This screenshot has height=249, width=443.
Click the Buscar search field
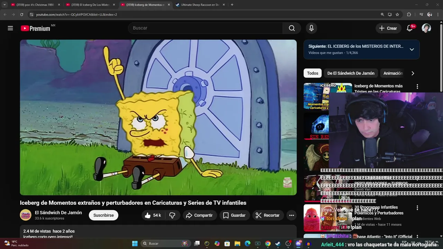pos(206,28)
